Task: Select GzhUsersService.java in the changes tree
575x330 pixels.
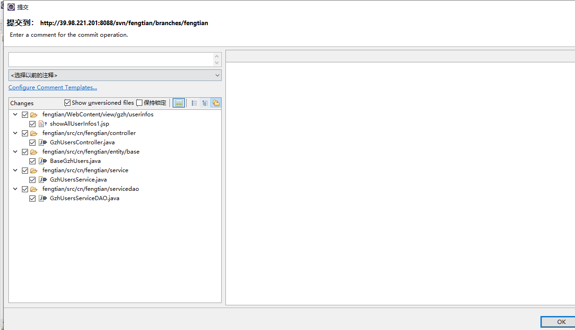Action: coord(78,180)
